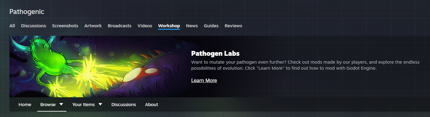430x117 pixels.
Task: Open the News tab
Action: [x=192, y=26]
